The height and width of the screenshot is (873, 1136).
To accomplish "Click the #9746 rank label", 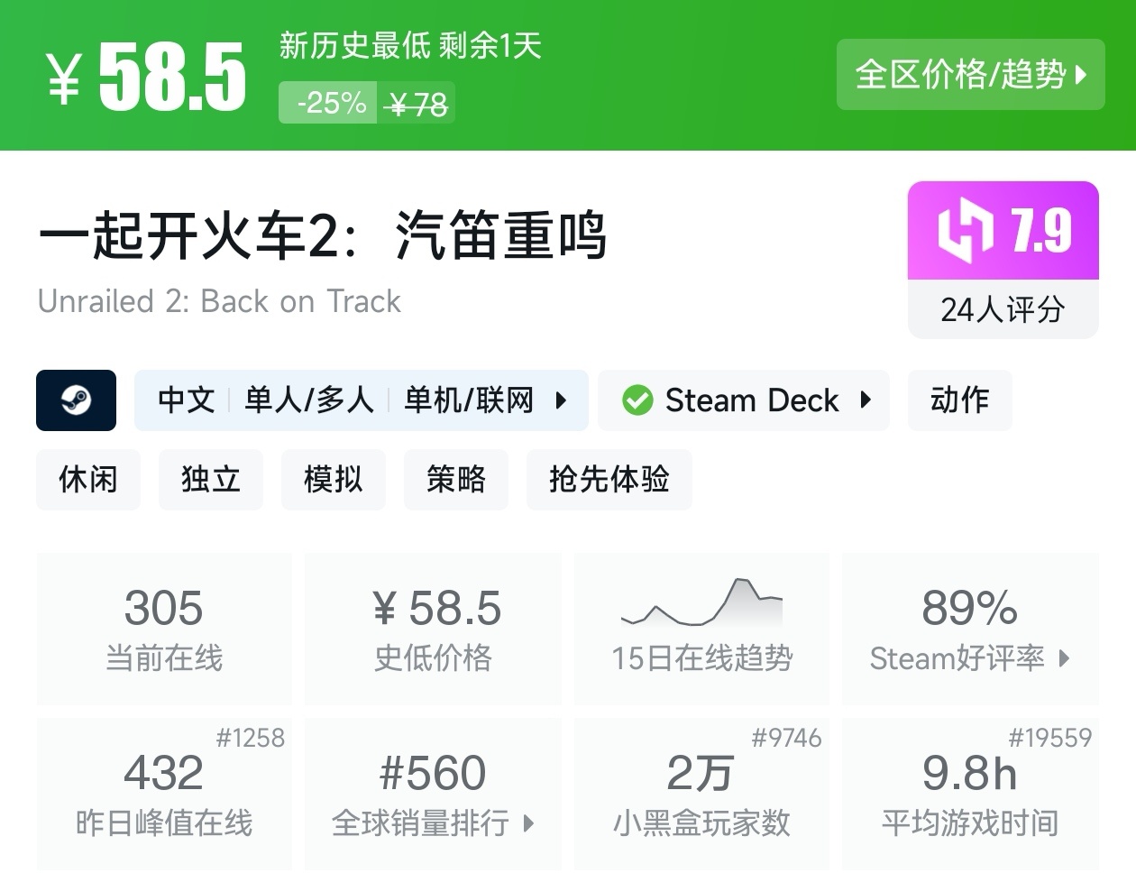I will click(x=787, y=738).
